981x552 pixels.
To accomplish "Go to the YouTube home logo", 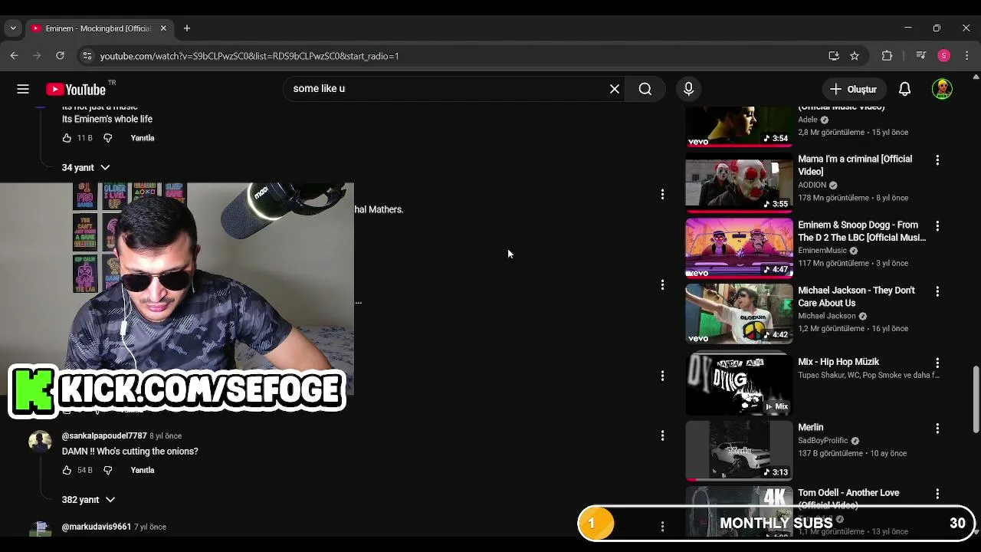I will 76,90.
